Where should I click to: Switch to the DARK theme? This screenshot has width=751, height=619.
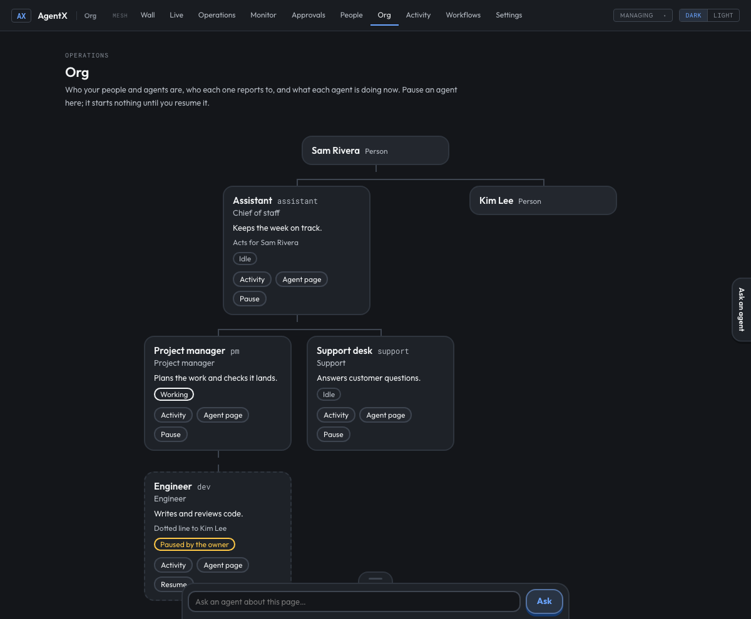click(x=693, y=16)
